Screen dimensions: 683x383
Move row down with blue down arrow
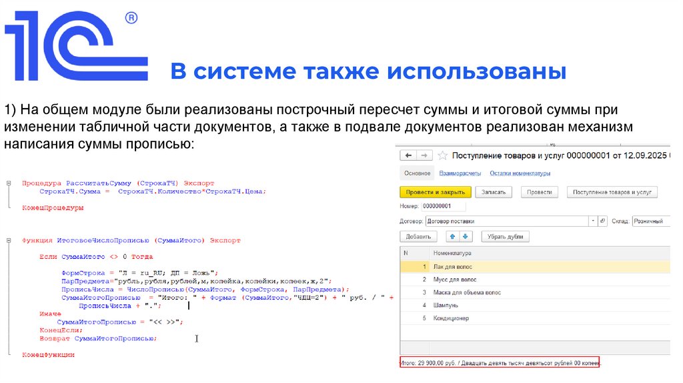click(x=466, y=237)
